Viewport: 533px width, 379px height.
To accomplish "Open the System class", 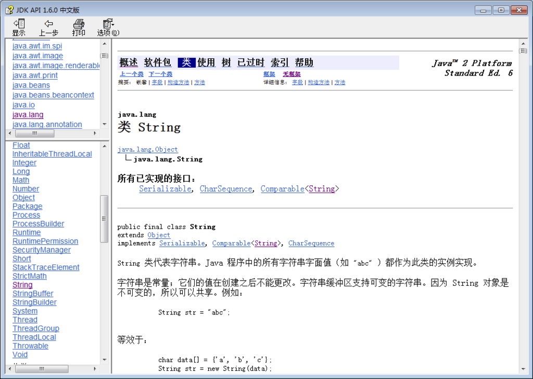I will click(25, 311).
